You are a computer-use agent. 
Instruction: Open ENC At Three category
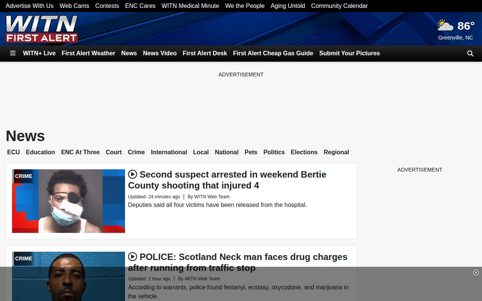pyautogui.click(x=80, y=152)
